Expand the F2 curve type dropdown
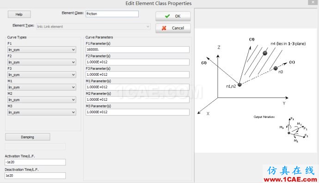The image size is (319, 183). (x=42, y=62)
